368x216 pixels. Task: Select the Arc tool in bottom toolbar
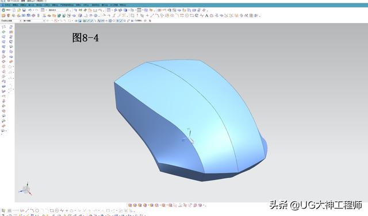coord(32,211)
